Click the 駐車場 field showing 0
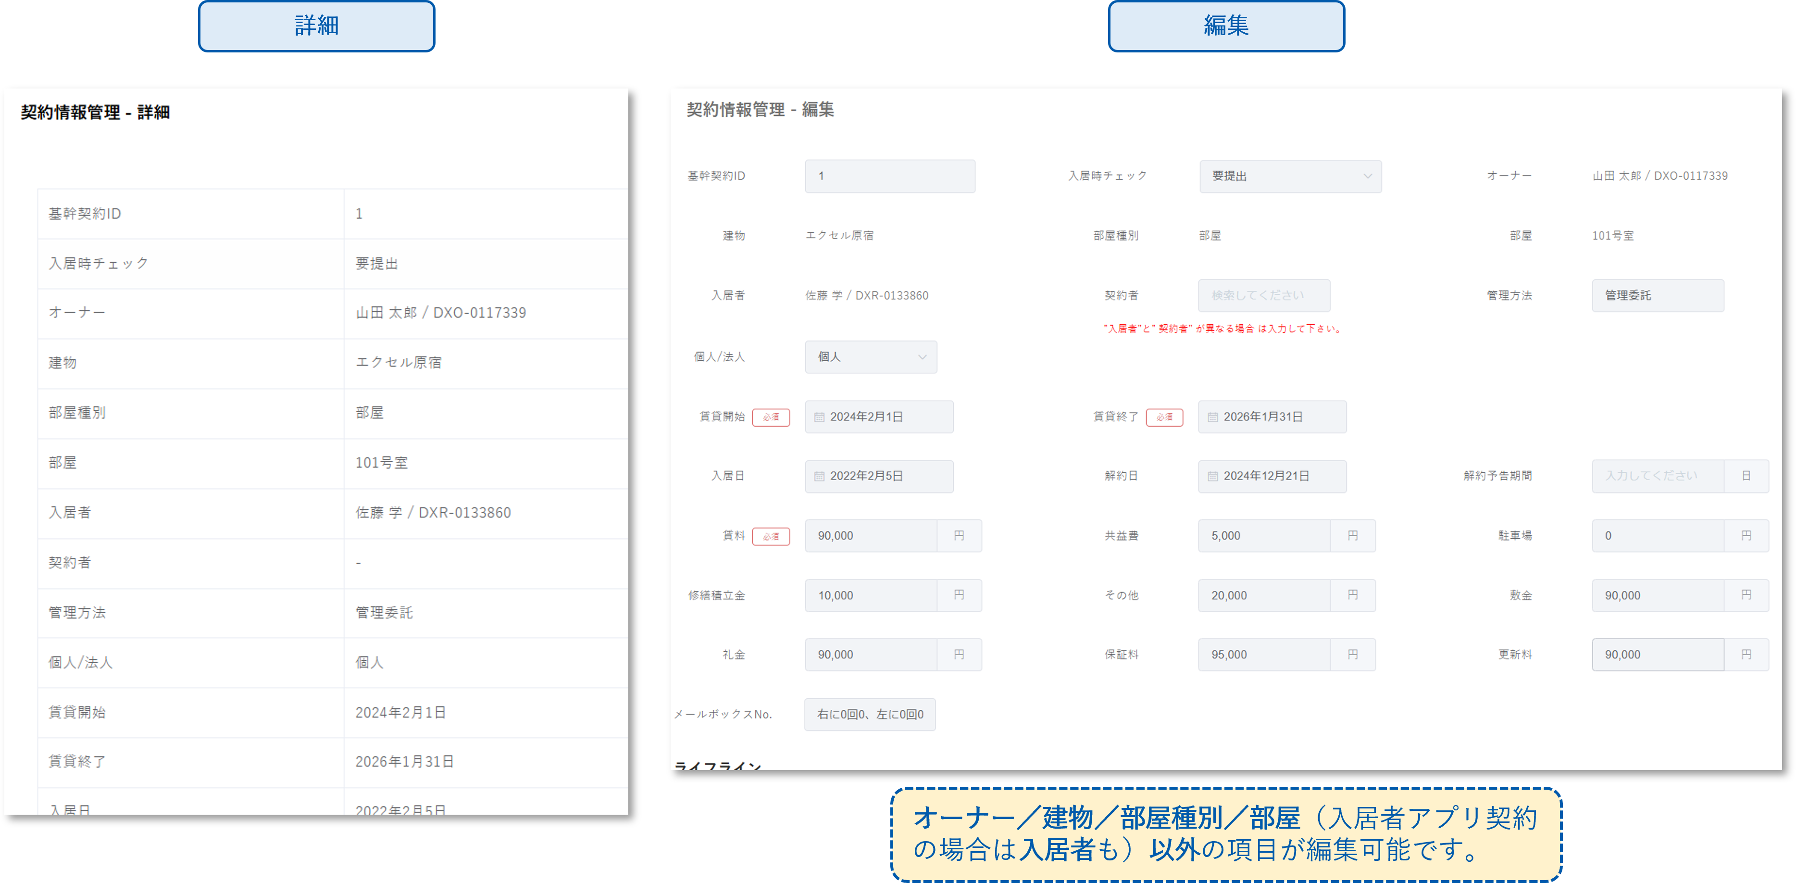 coord(1657,536)
